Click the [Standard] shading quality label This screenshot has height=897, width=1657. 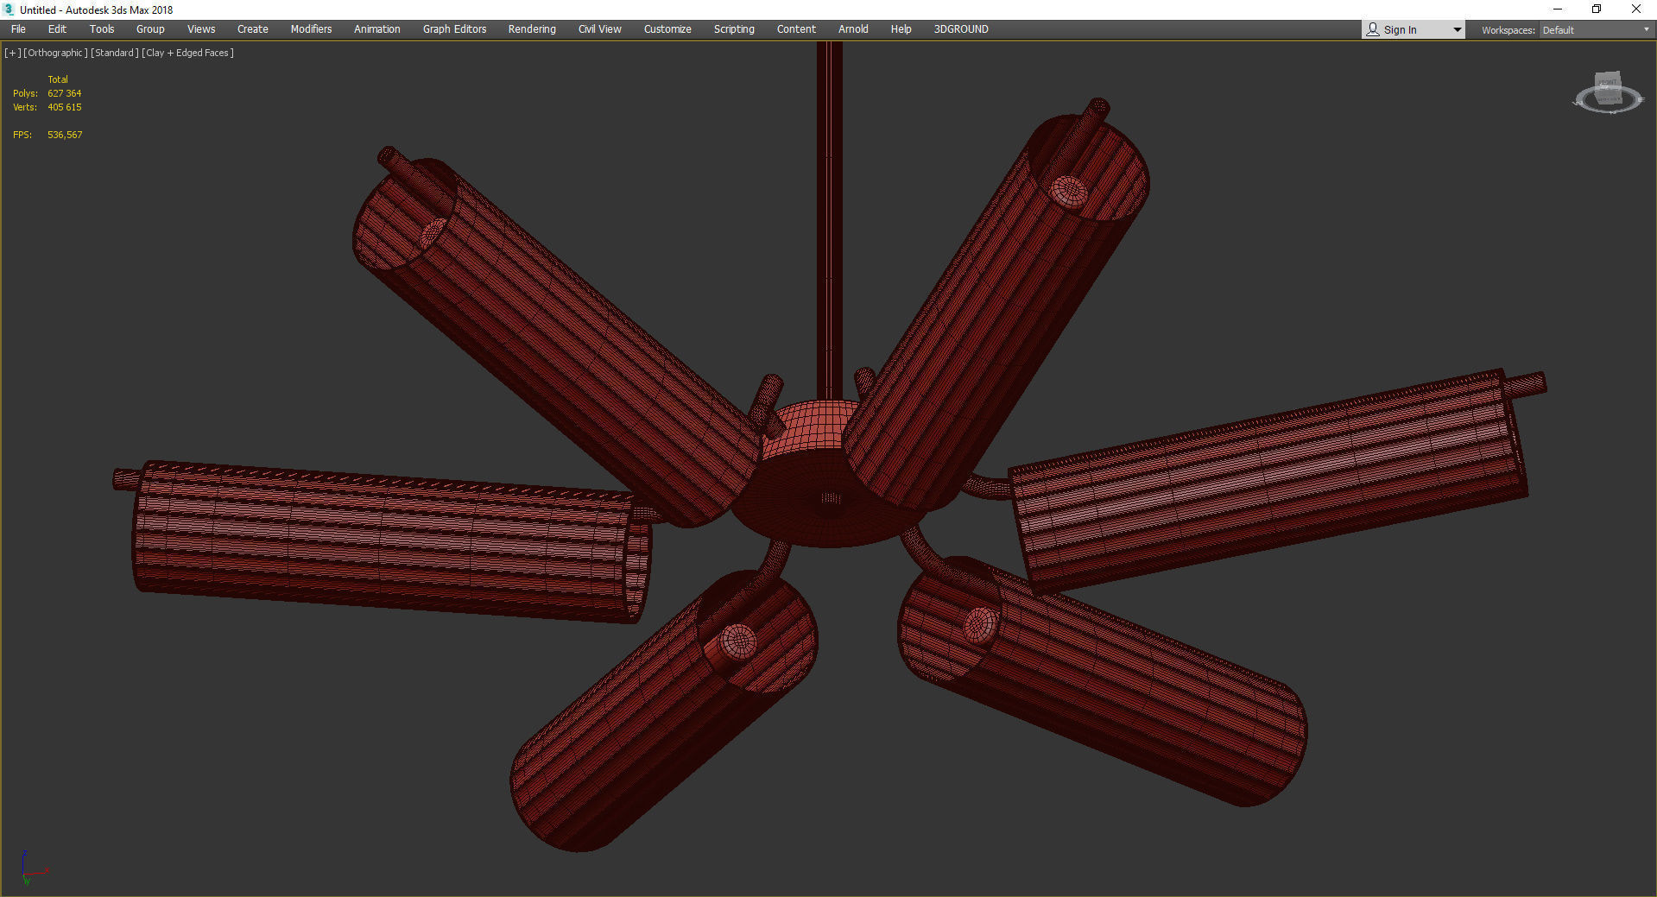pyautogui.click(x=115, y=53)
